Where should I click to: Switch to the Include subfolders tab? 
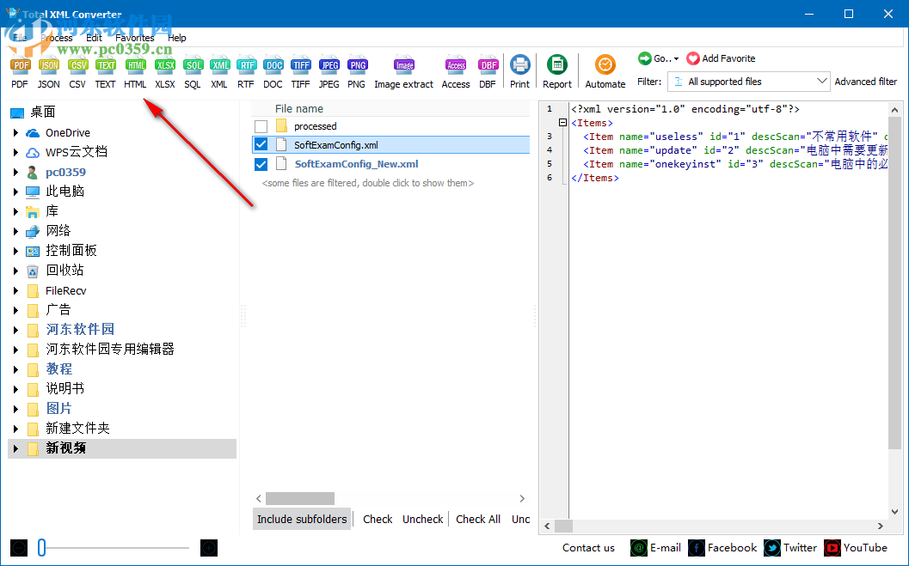tap(301, 519)
